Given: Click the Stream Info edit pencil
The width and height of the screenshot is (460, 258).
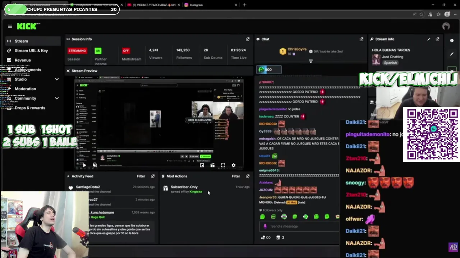Looking at the screenshot, I should point(429,39).
